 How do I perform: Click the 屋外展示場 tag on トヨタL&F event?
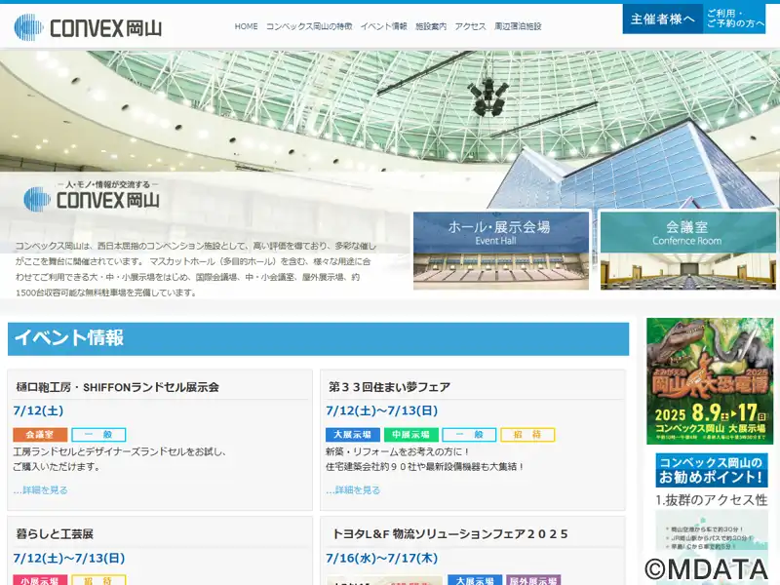pyautogui.click(x=533, y=580)
